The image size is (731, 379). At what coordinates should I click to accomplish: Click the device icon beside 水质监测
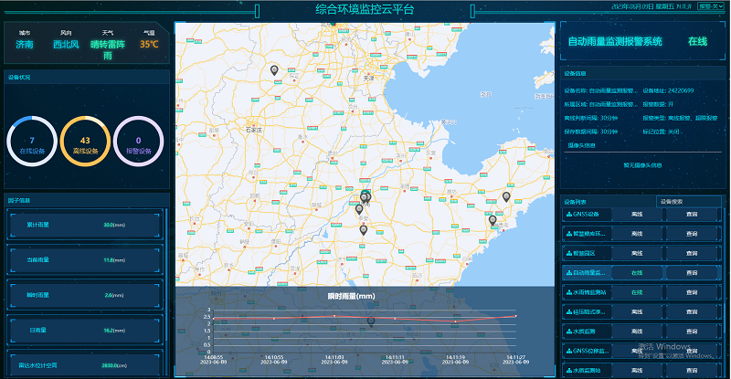coord(568,332)
